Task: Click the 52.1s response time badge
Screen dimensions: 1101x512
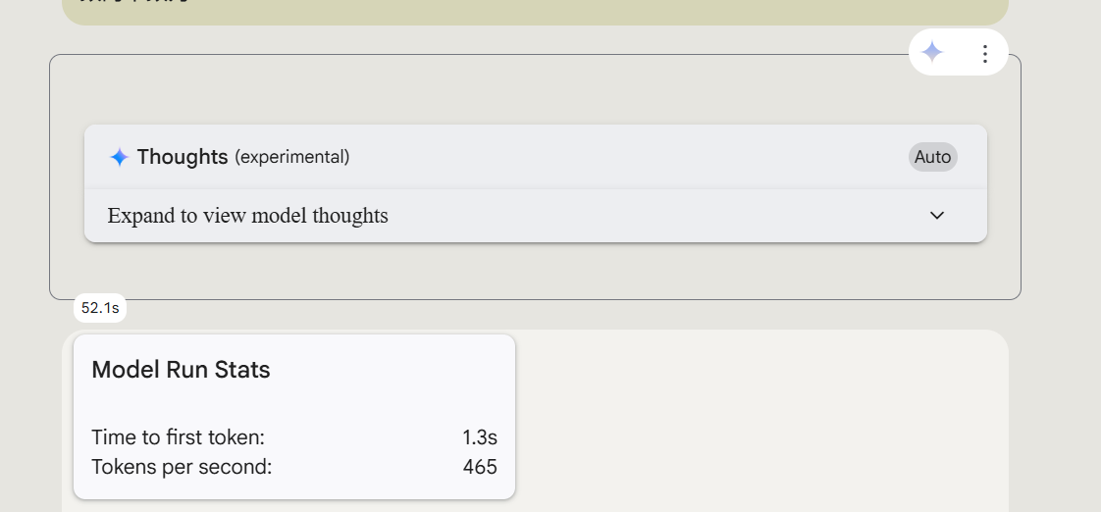Action: [x=100, y=308]
